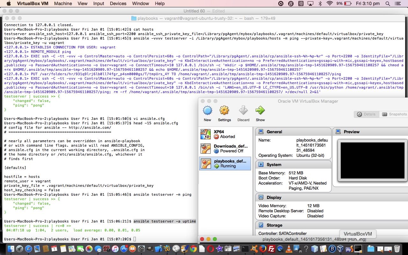Viewport: 408px width, 255px height.
Task: Open Launchpad from the Dock
Action: 20,249
